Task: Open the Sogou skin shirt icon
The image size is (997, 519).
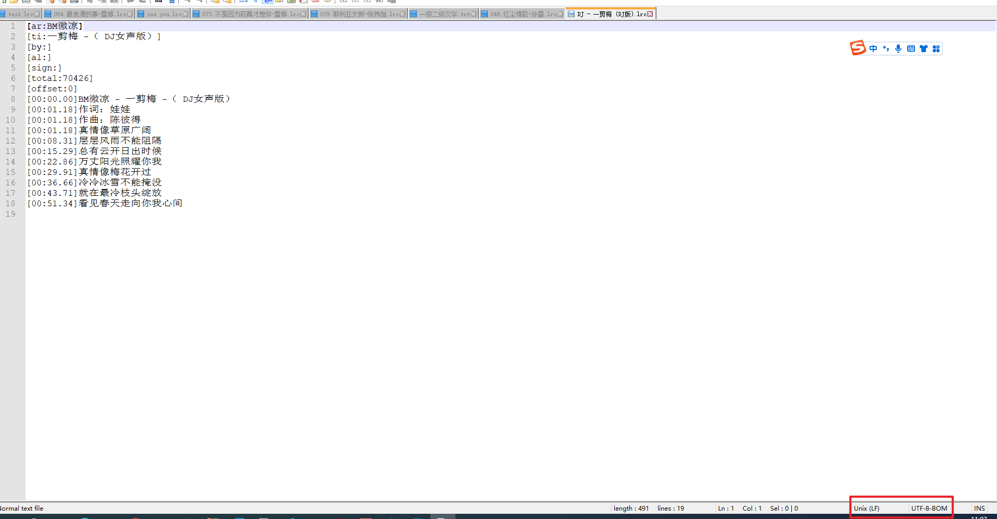Action: (923, 49)
